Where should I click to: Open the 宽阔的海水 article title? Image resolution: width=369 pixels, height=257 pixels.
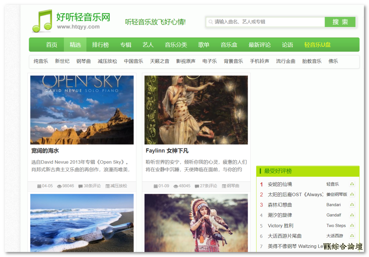coord(45,151)
